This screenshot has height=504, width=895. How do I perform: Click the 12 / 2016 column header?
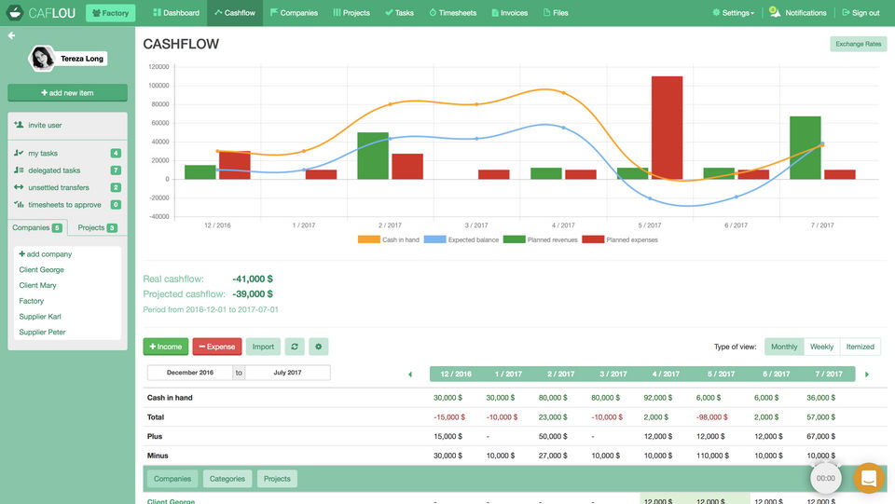456,374
